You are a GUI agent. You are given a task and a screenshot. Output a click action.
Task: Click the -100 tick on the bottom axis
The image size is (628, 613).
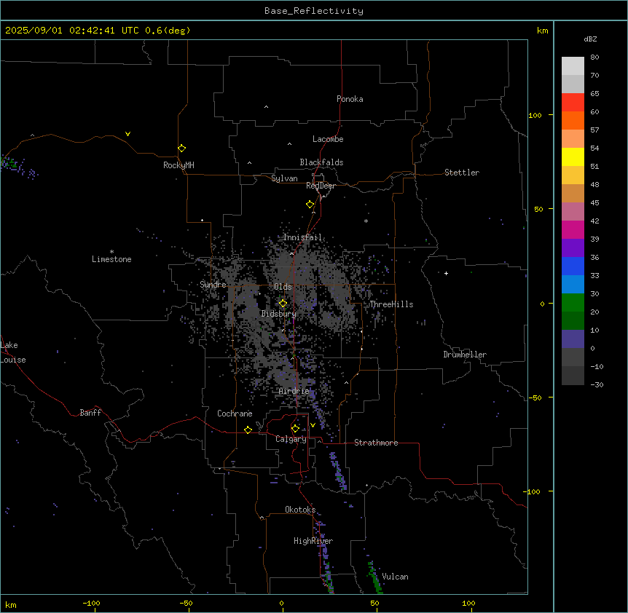[91, 603]
